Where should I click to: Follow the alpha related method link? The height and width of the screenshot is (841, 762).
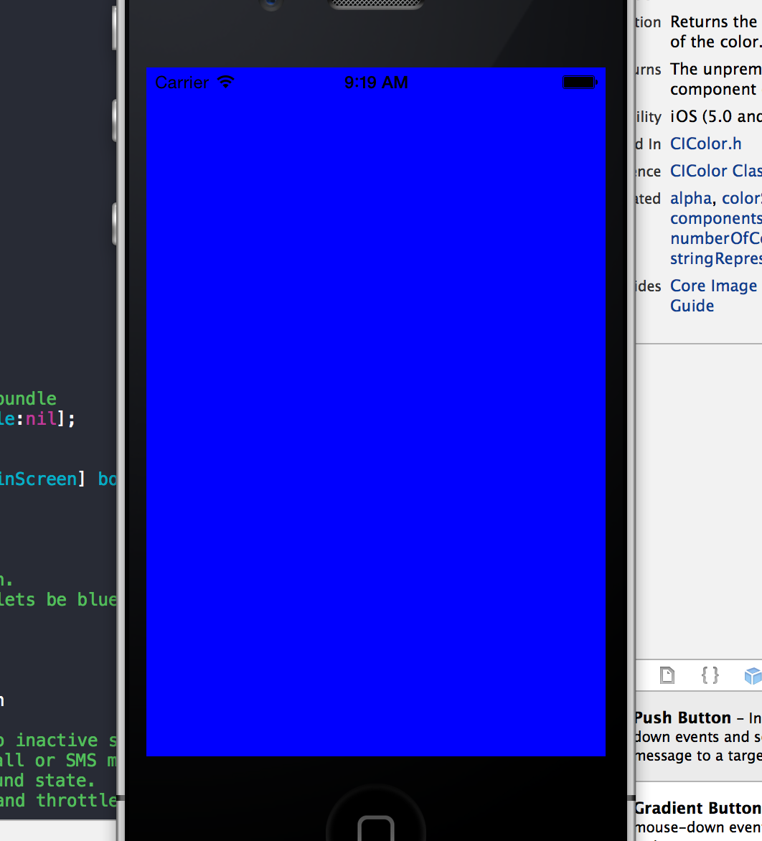tap(690, 198)
